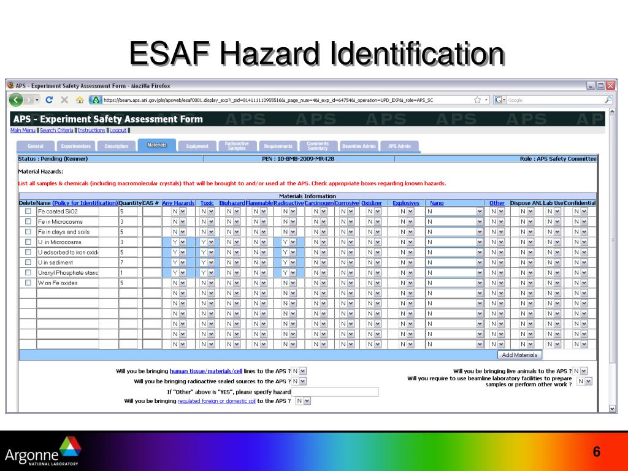The height and width of the screenshot is (471, 628).
Task: Go back with the Firefox back arrow
Action: coord(15,100)
